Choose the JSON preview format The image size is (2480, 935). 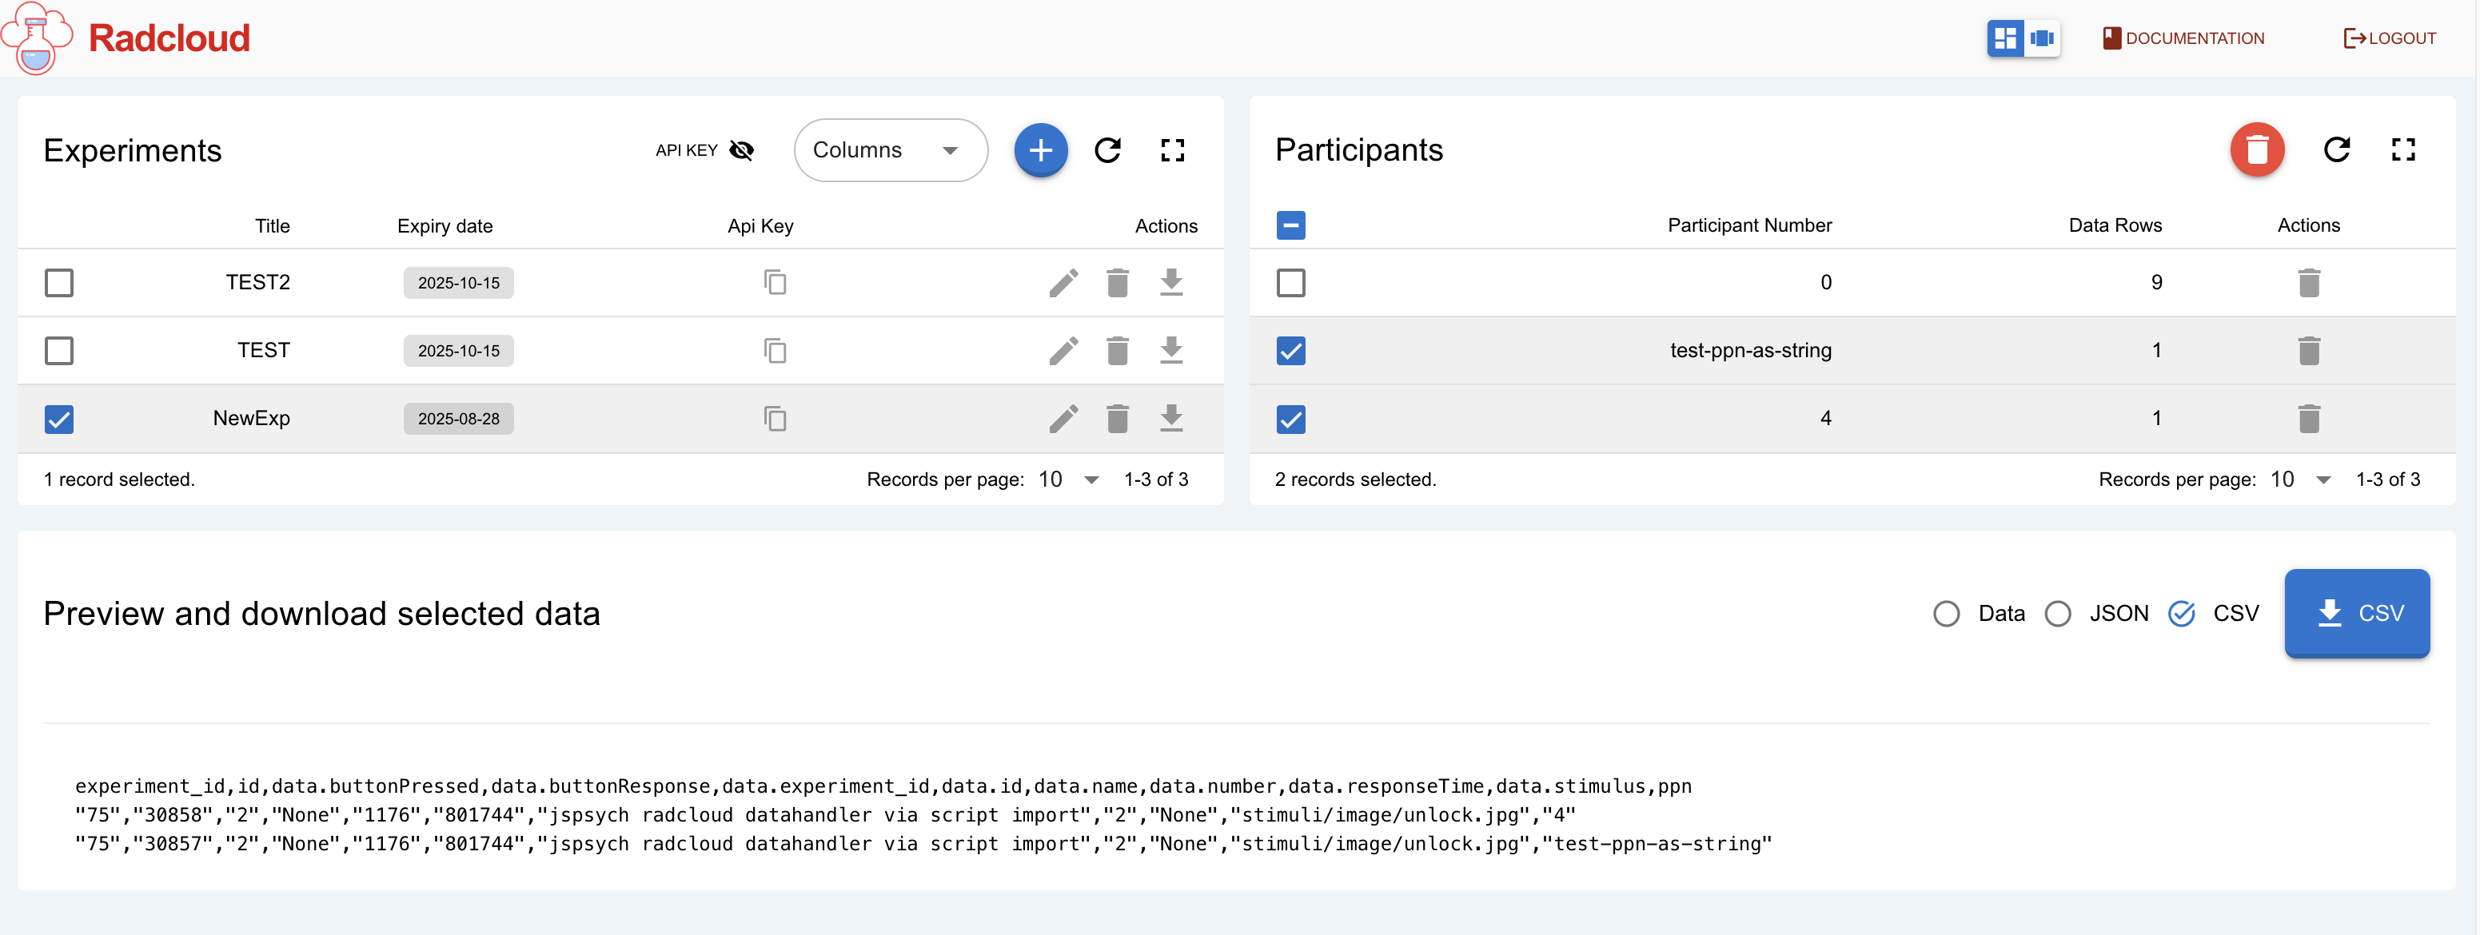click(x=2057, y=614)
